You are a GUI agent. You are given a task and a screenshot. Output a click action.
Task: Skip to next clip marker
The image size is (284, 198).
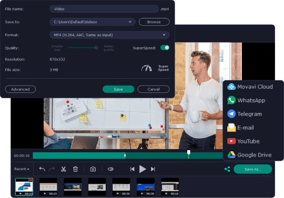click(153, 169)
